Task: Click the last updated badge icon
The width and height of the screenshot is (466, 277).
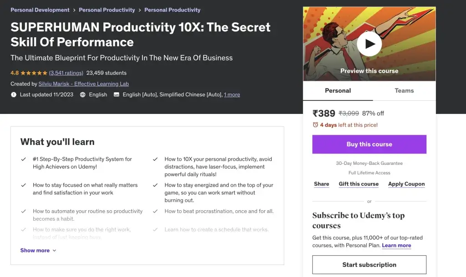Action: [14, 94]
